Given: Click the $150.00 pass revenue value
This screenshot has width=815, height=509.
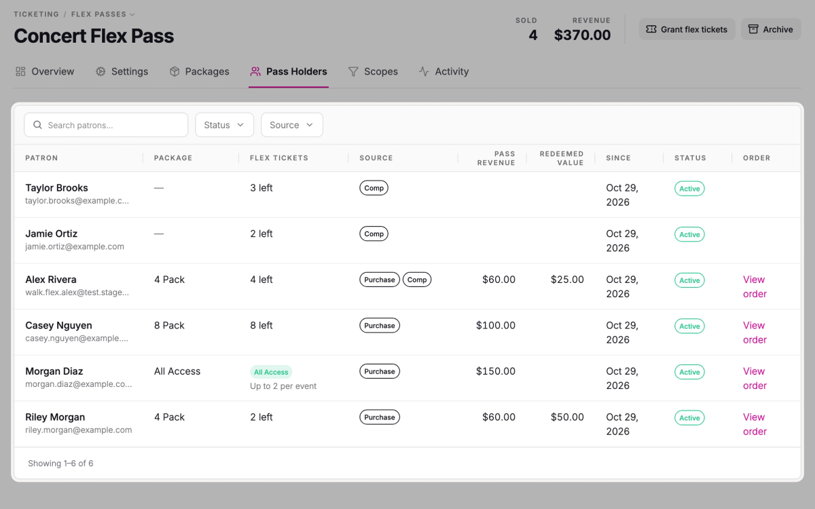Looking at the screenshot, I should [496, 371].
